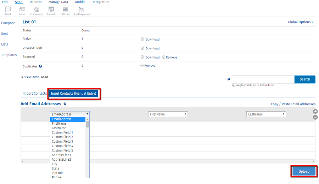Expand the FirstName column dropdown
The image size is (319, 184).
(168, 114)
